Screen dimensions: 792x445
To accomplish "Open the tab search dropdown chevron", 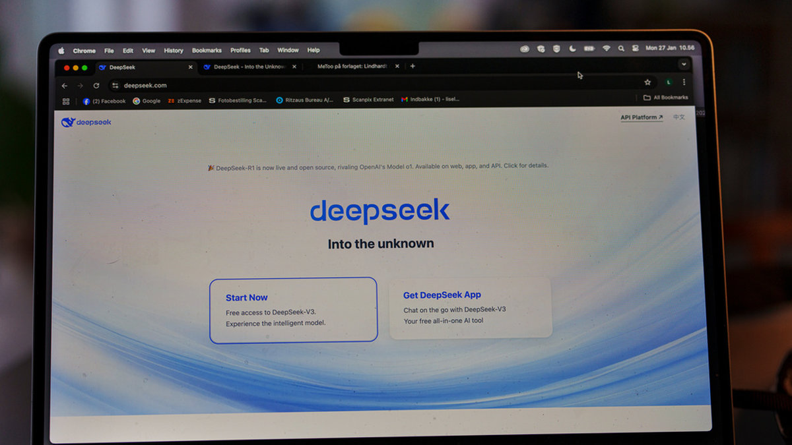I will (684, 64).
